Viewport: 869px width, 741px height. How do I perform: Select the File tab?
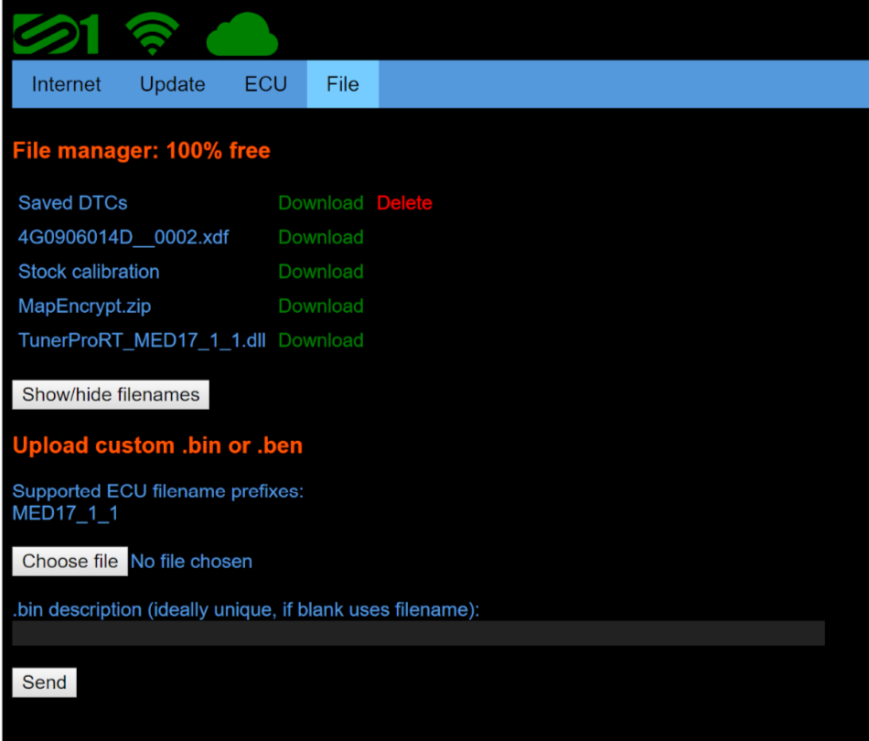pyautogui.click(x=342, y=84)
